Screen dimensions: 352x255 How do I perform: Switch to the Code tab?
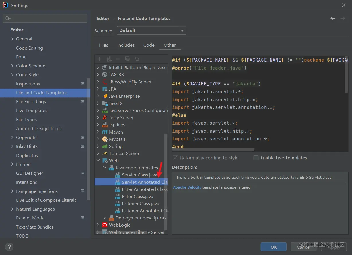(x=149, y=45)
